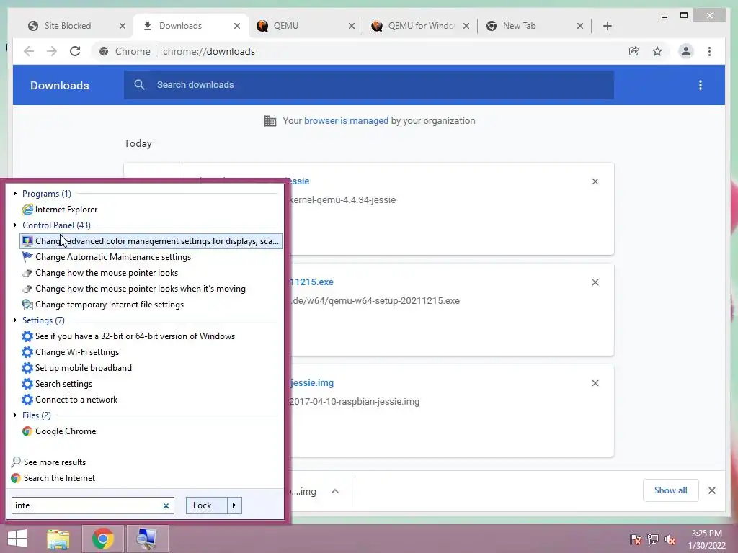Click the muted volume tray icon
The height and width of the screenshot is (553, 738).
point(670,539)
